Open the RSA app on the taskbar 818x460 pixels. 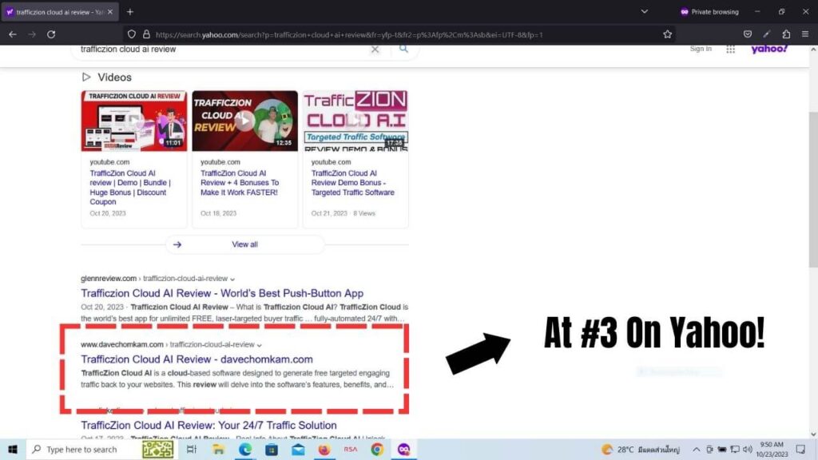coord(351,449)
